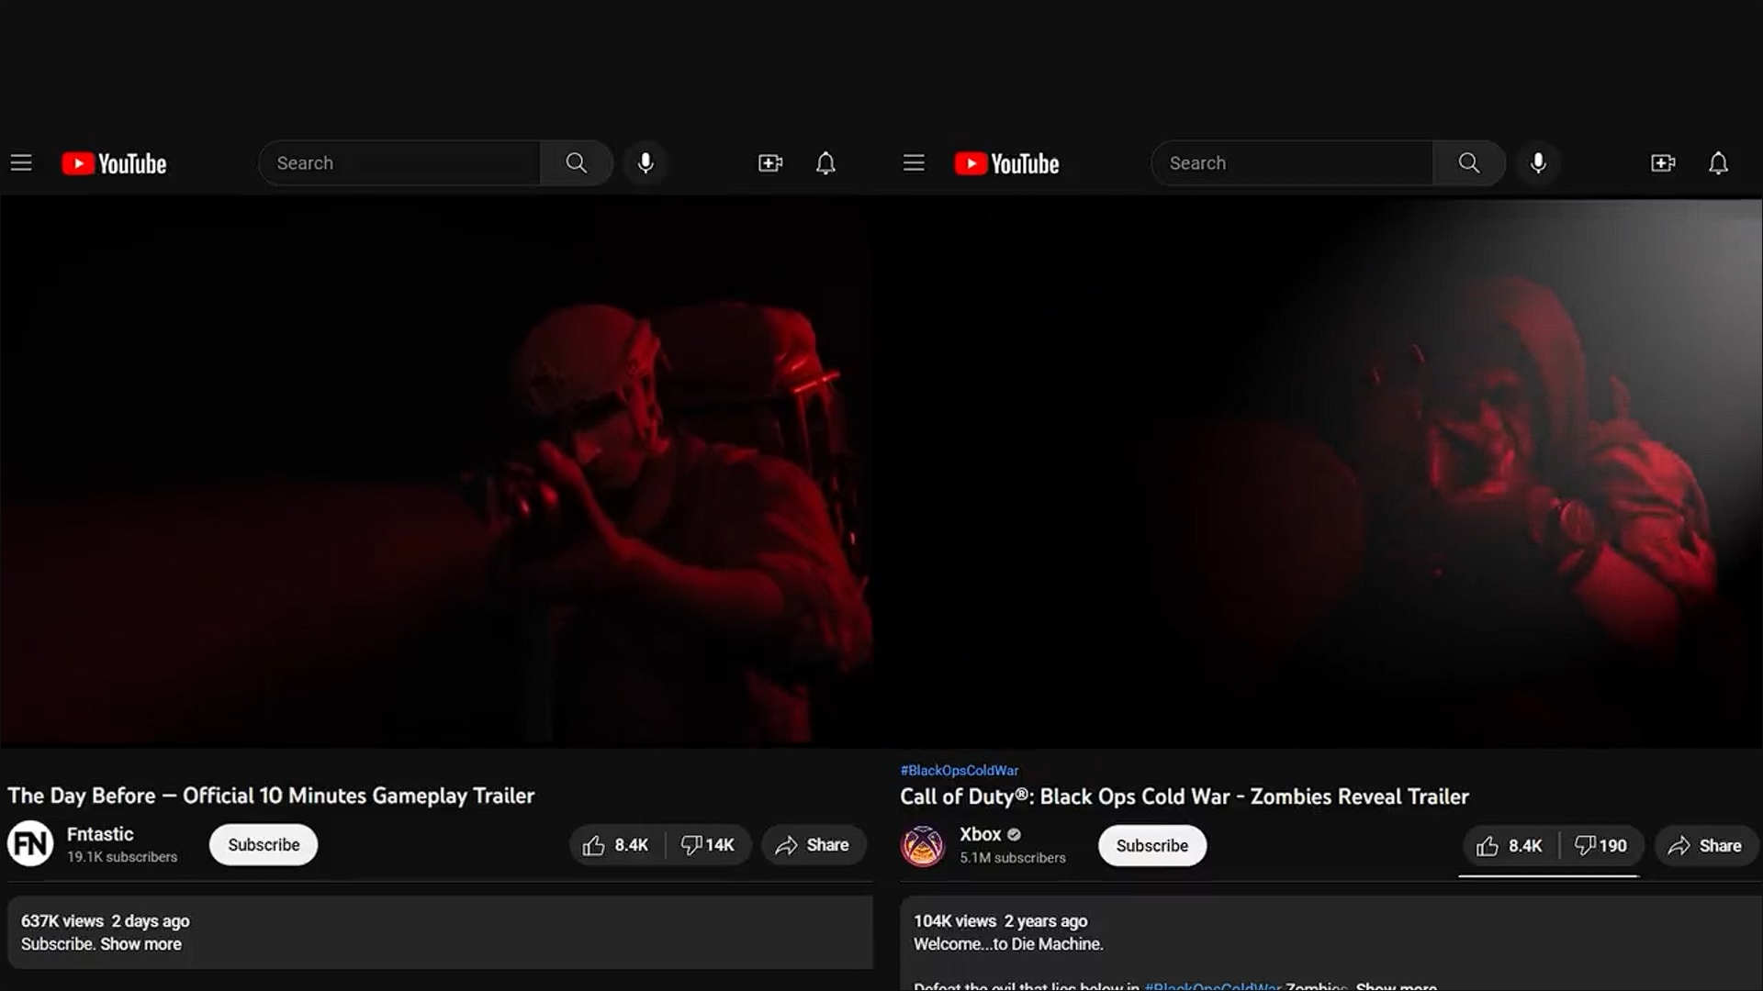This screenshot has width=1763, height=991.
Task: Click the notifications bell icon
Action: (825, 162)
